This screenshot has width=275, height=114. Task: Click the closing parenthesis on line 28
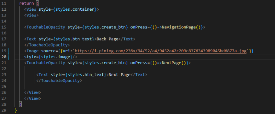[20, 104]
